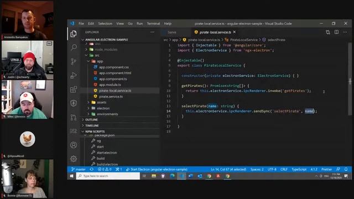The image size is (354, 199).
Task: Open app.component.html in the explorer
Action: (115, 73)
